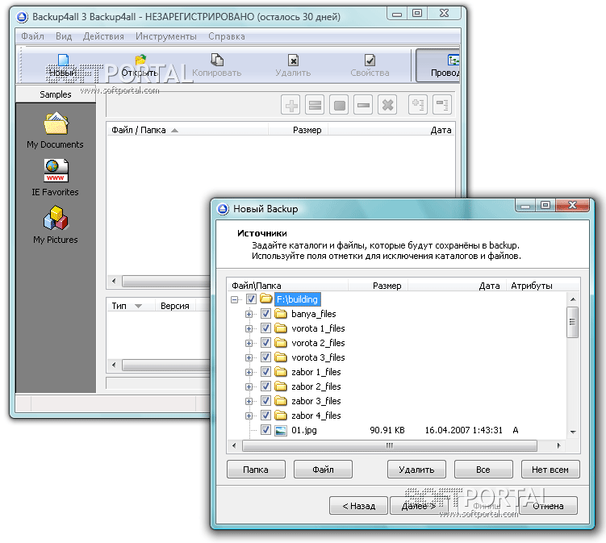
Task: Uncheck the F:\building root checkbox
Action: pyautogui.click(x=251, y=299)
